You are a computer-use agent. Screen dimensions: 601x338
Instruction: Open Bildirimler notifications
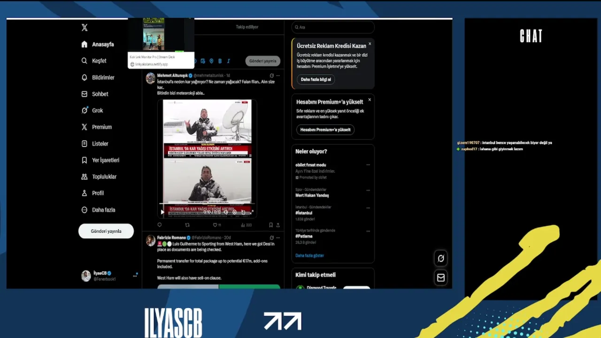pyautogui.click(x=98, y=77)
